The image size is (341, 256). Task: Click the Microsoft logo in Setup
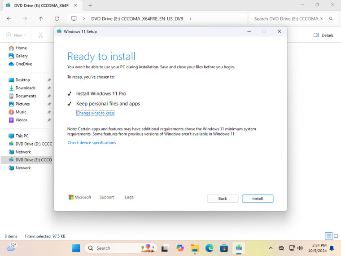[80, 197]
